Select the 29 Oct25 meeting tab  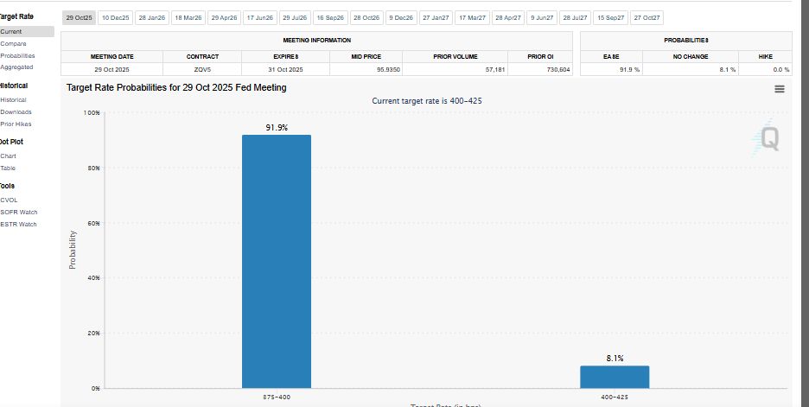[x=80, y=18]
